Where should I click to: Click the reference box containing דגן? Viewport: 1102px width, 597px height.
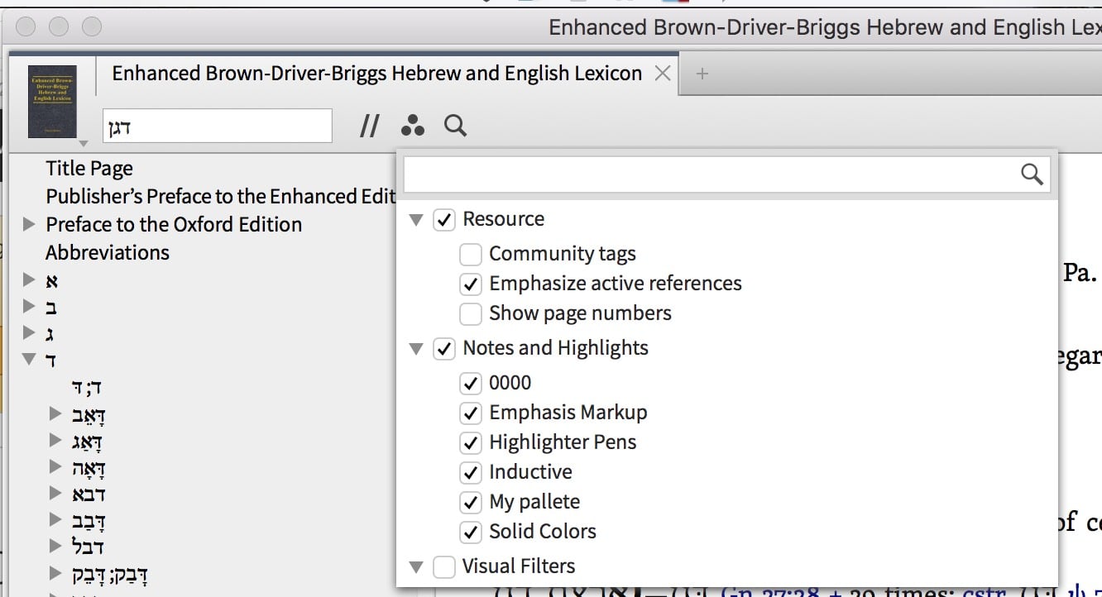click(x=218, y=127)
